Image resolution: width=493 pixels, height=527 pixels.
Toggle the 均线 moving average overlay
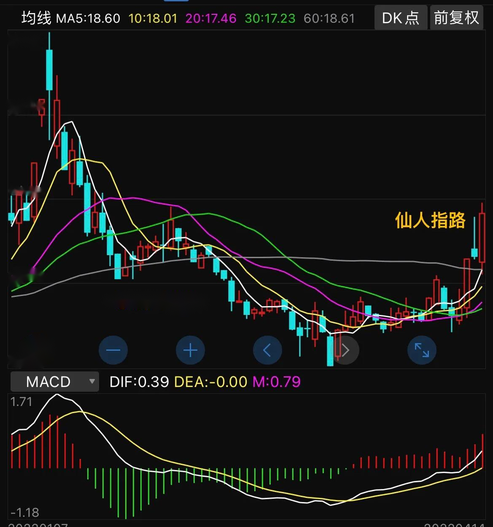click(x=37, y=18)
